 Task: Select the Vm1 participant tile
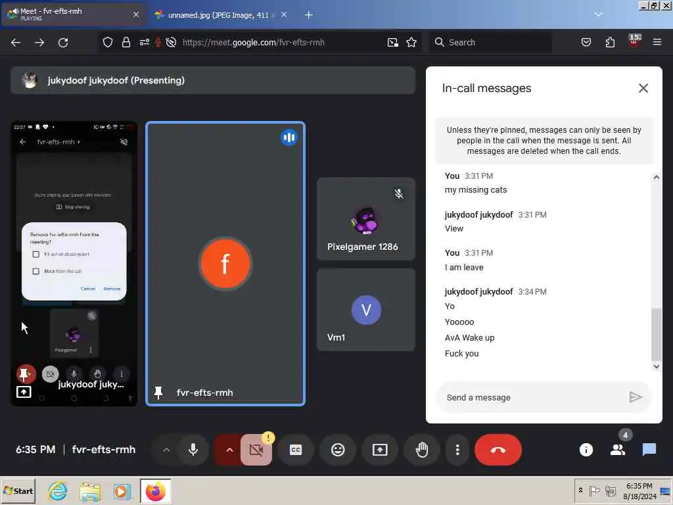coord(366,310)
